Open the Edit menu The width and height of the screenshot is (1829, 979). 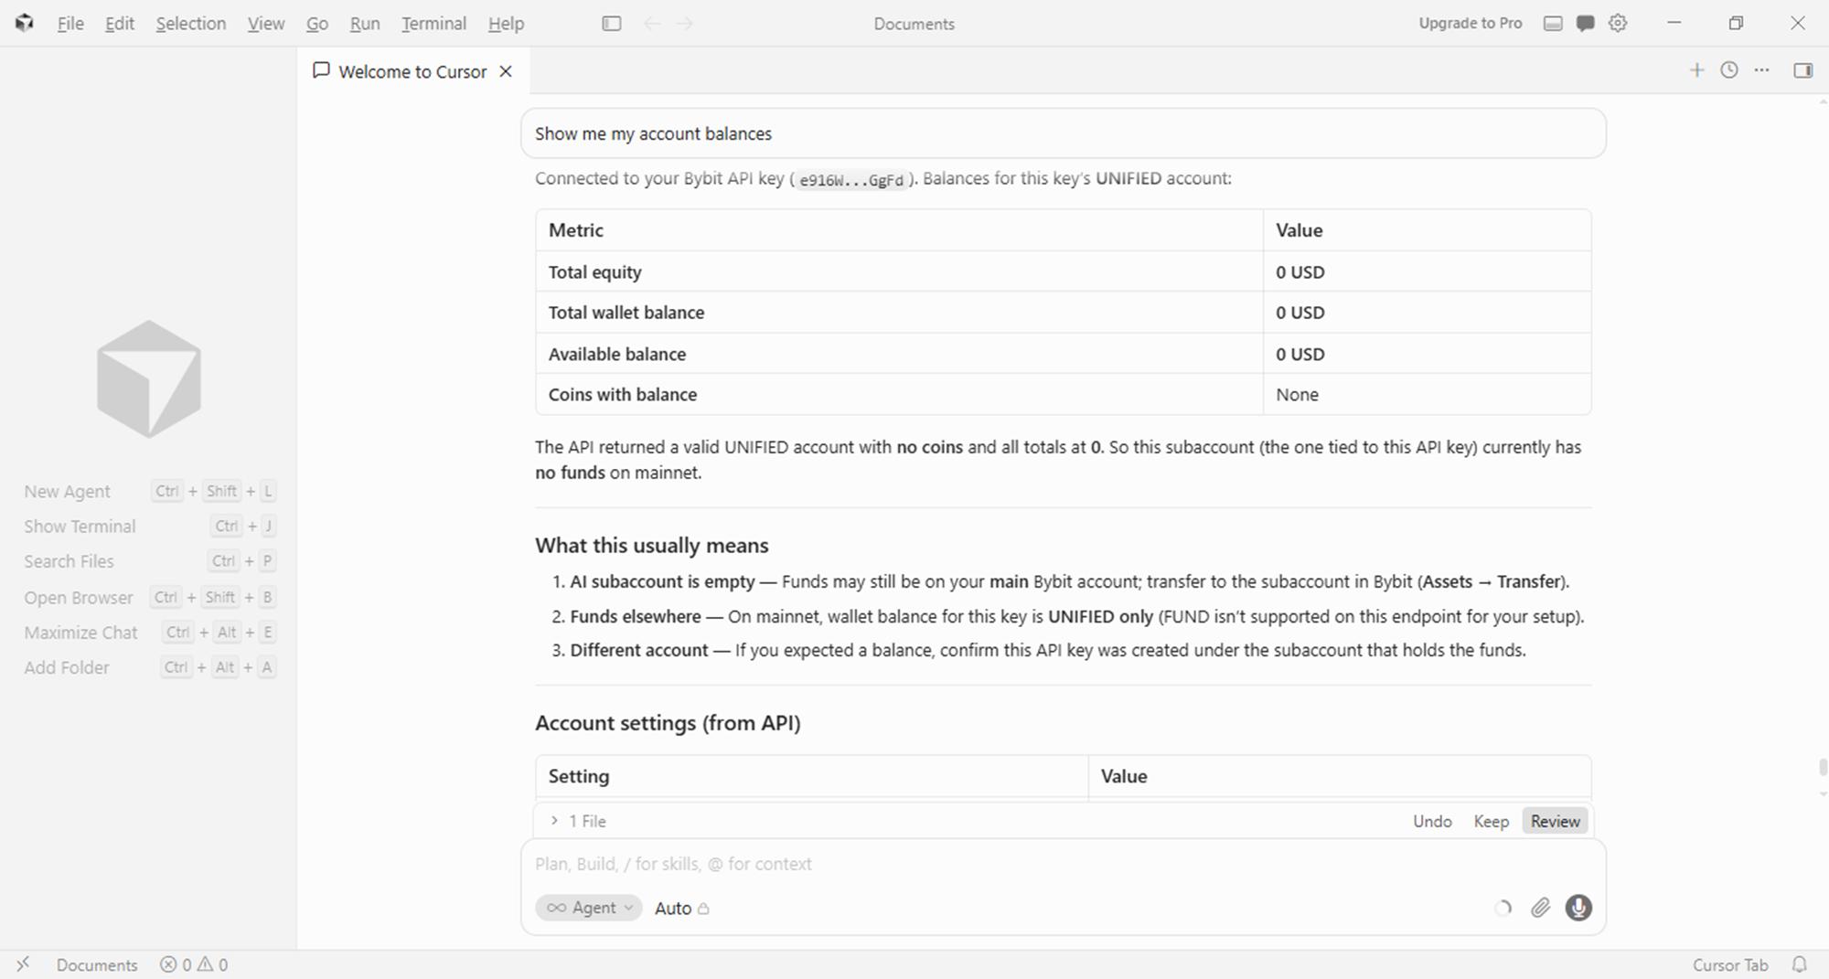[x=120, y=24]
